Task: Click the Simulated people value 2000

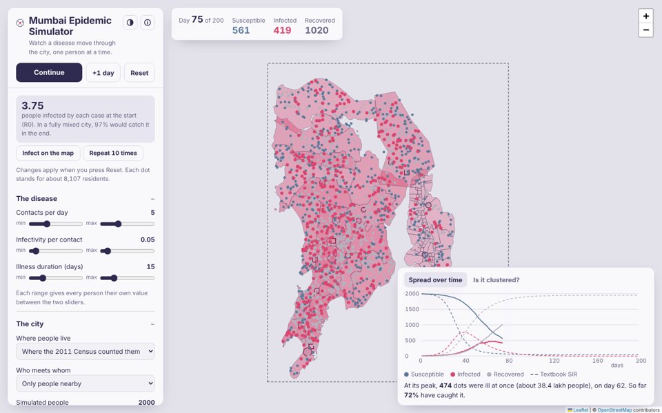Action: point(146,403)
